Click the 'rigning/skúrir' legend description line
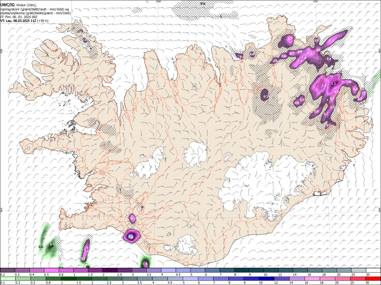381x285 pixels. 35,9
